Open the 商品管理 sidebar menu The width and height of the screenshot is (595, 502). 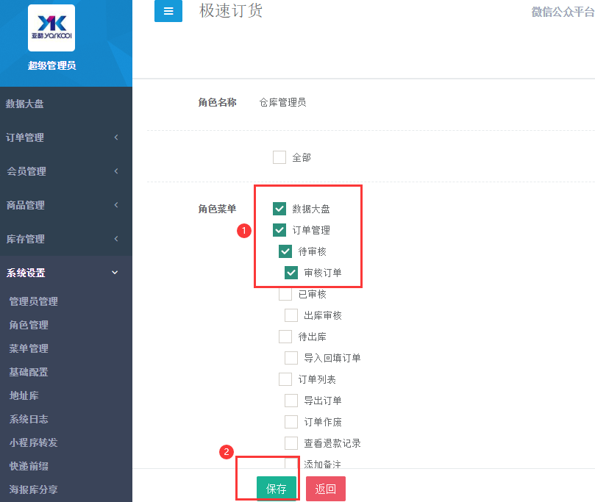coord(26,205)
